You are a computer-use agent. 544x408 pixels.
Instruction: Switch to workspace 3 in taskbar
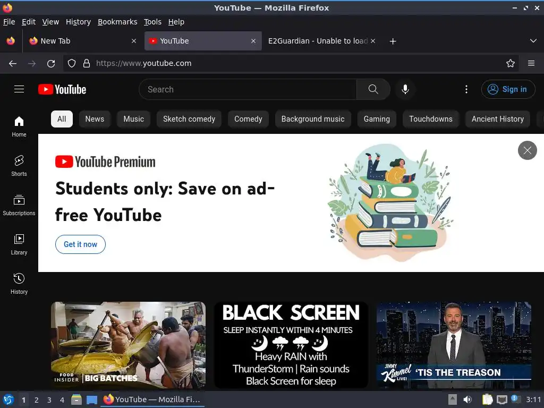coord(49,400)
